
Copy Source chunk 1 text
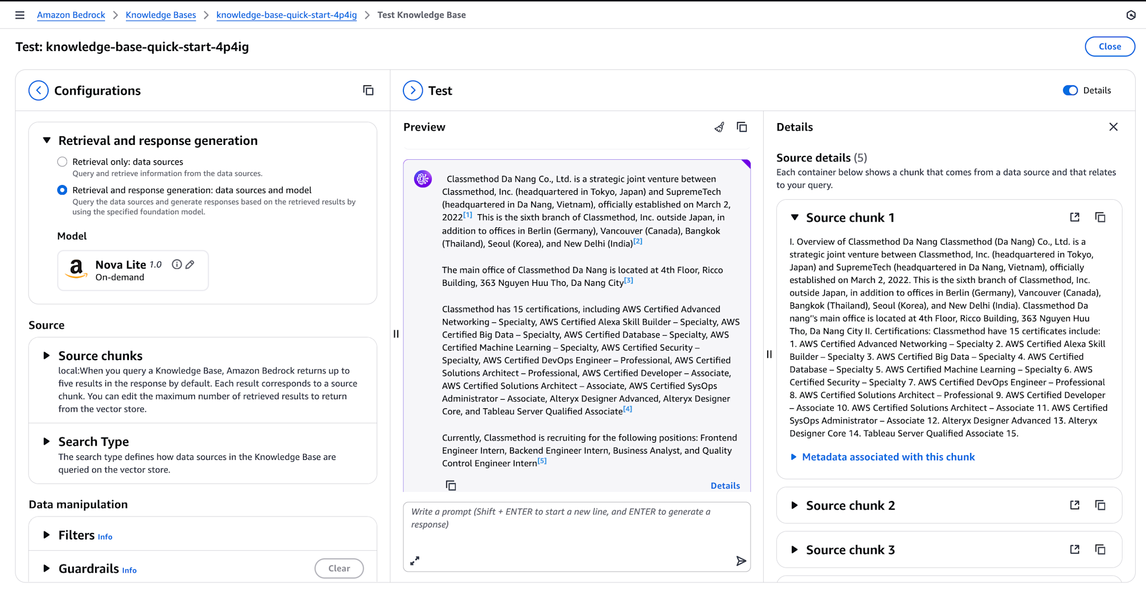coord(1100,217)
